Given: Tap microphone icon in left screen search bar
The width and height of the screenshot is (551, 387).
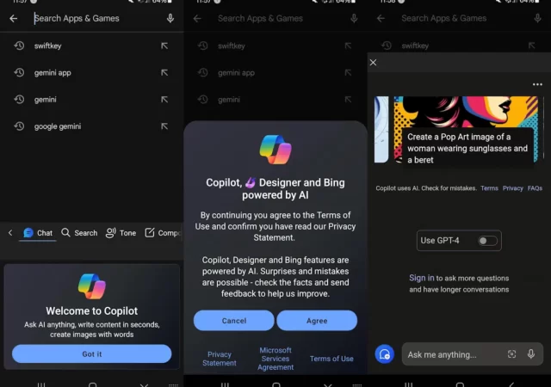Looking at the screenshot, I should [170, 19].
